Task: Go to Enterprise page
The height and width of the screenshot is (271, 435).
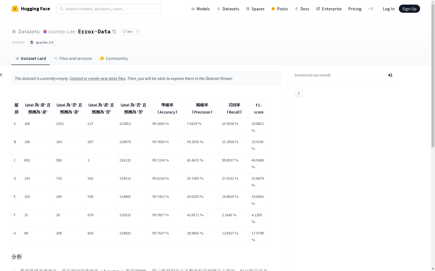Action: click(329, 9)
